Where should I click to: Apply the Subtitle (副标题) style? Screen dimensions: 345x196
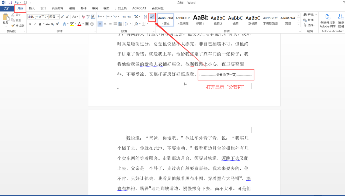[253, 20]
